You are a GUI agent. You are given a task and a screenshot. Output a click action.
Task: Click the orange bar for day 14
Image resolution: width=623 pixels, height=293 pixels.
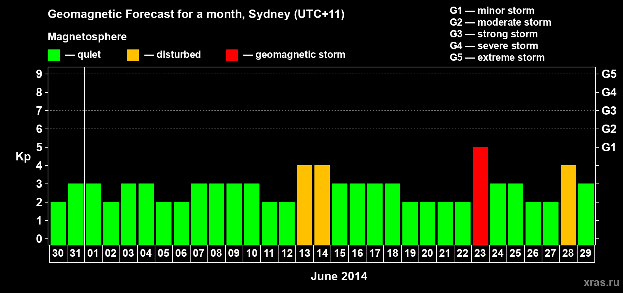pyautogui.click(x=322, y=205)
